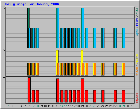
Task: Click green day label "29"
Action: pyautogui.click(x=123, y=106)
